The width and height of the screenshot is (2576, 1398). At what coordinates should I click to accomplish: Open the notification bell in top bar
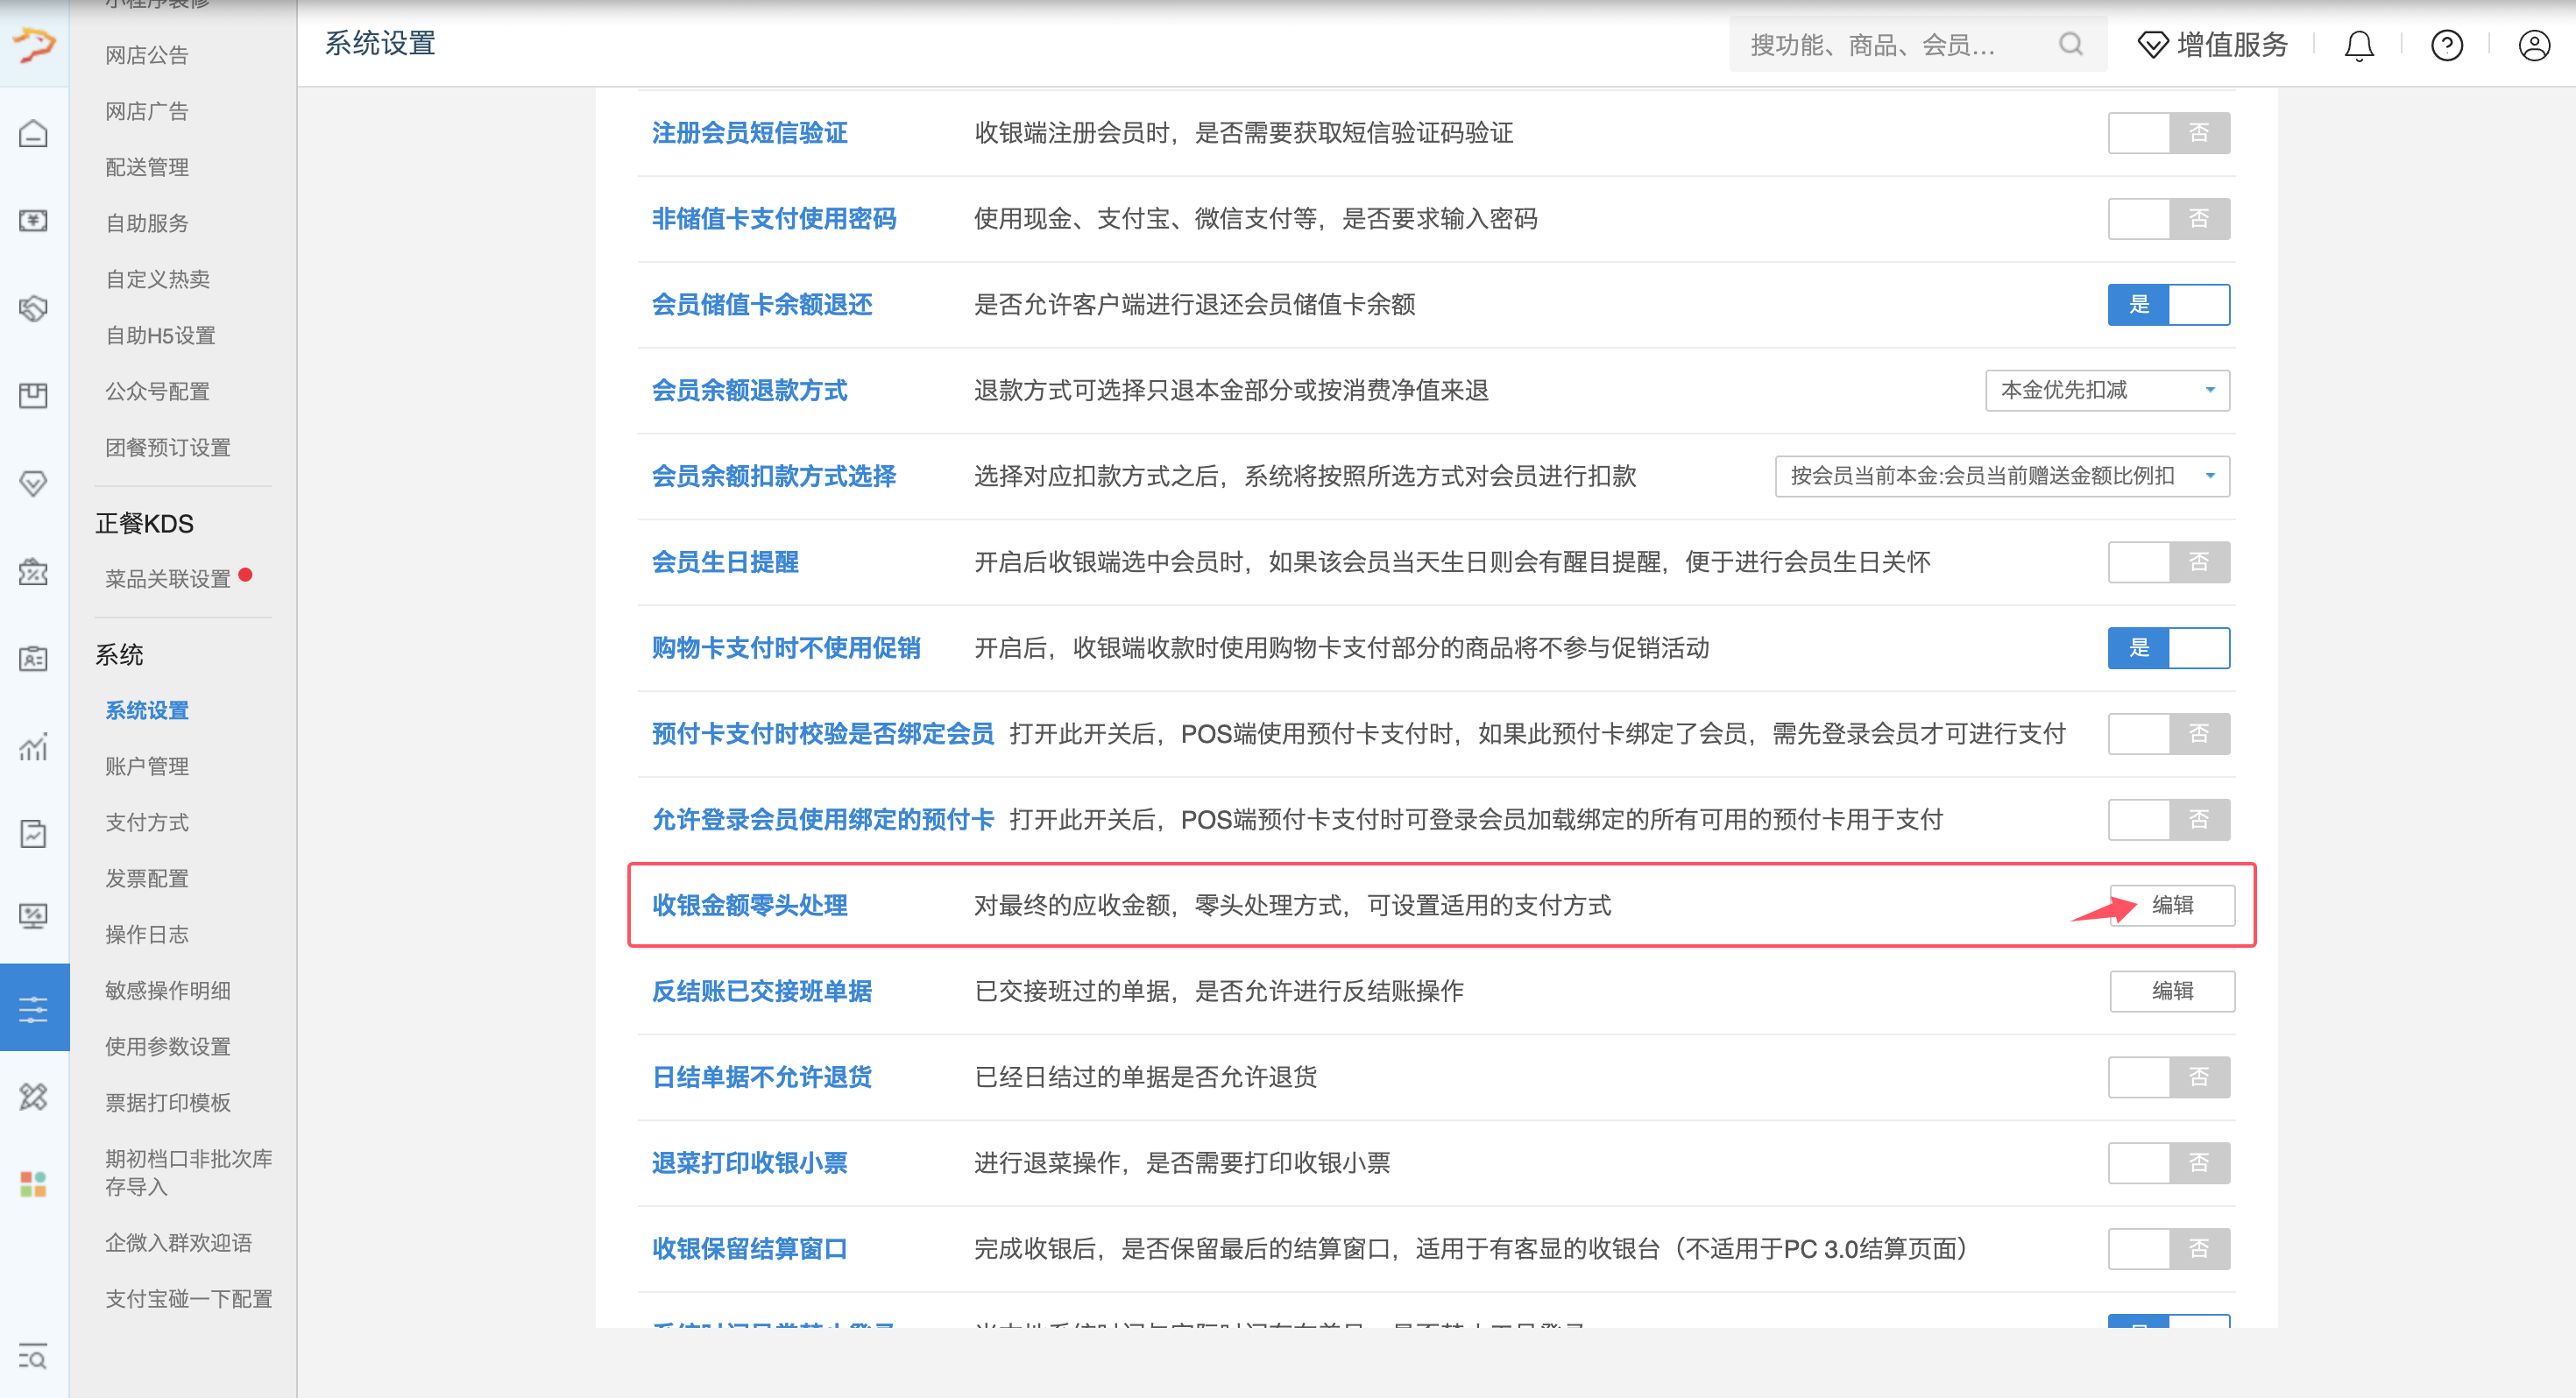point(2359,45)
